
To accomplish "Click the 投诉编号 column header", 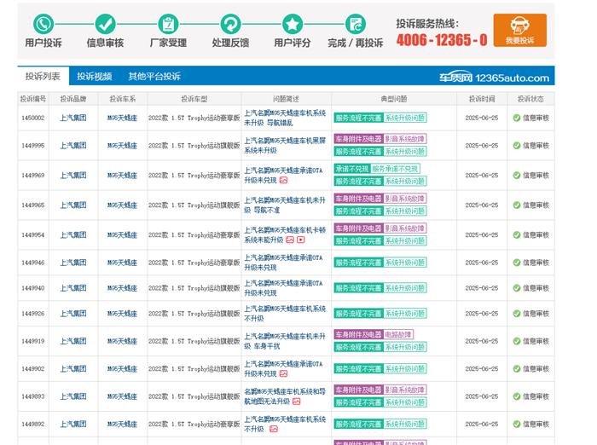I will click(33, 99).
